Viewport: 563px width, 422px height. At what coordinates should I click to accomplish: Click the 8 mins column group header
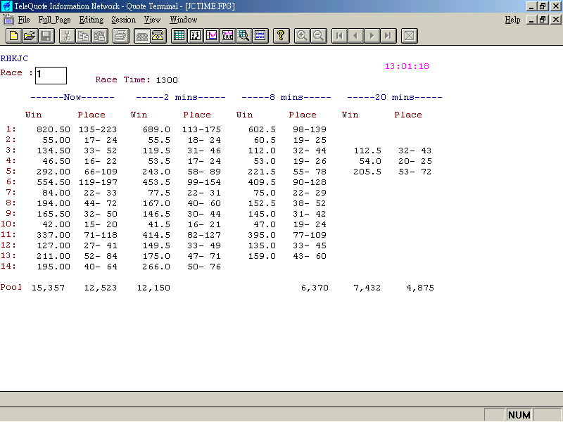click(286, 97)
